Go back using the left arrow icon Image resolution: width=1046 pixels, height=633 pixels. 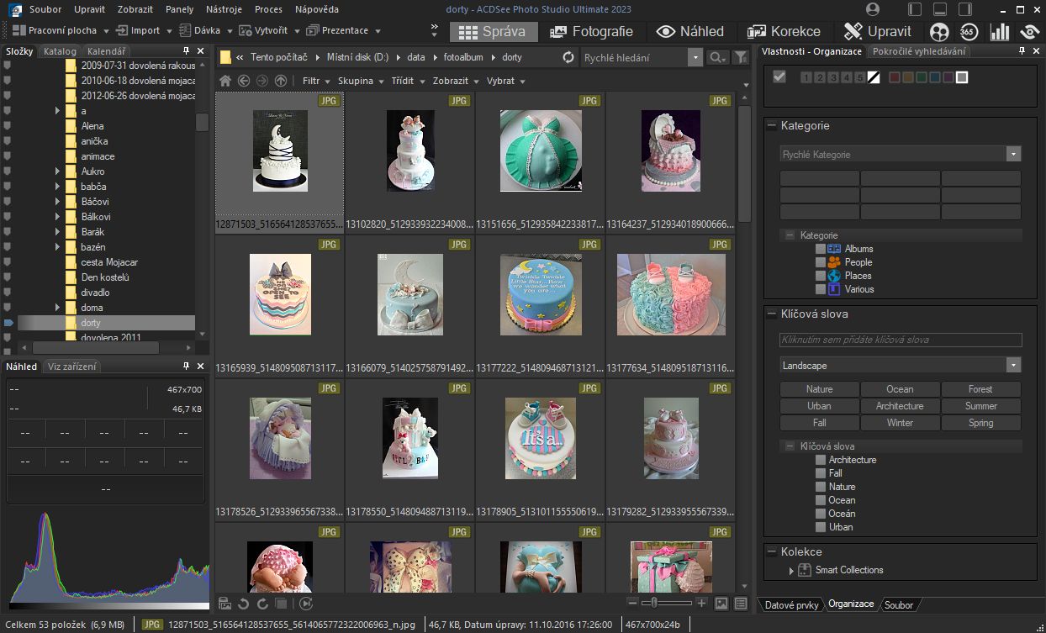coord(244,81)
